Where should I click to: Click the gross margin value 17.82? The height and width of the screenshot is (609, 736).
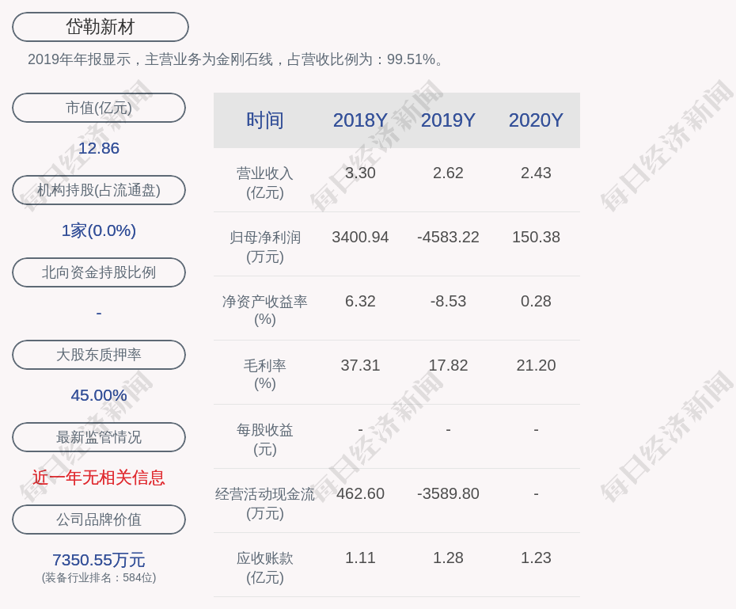coord(448,365)
